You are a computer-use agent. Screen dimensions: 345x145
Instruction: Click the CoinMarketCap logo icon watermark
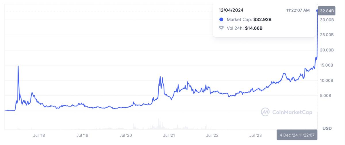[265, 112]
